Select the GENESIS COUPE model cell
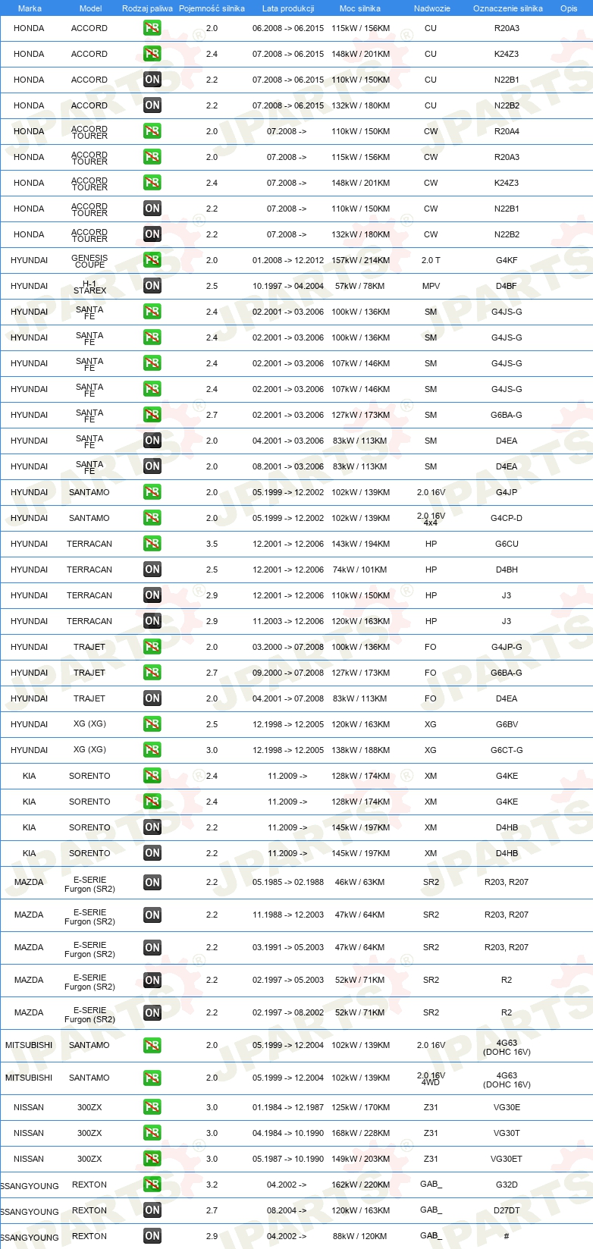This screenshot has height=1249, width=593. [x=89, y=261]
